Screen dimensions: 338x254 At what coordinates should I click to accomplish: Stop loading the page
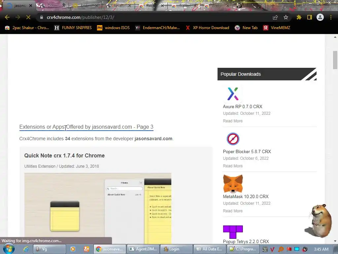[28, 17]
